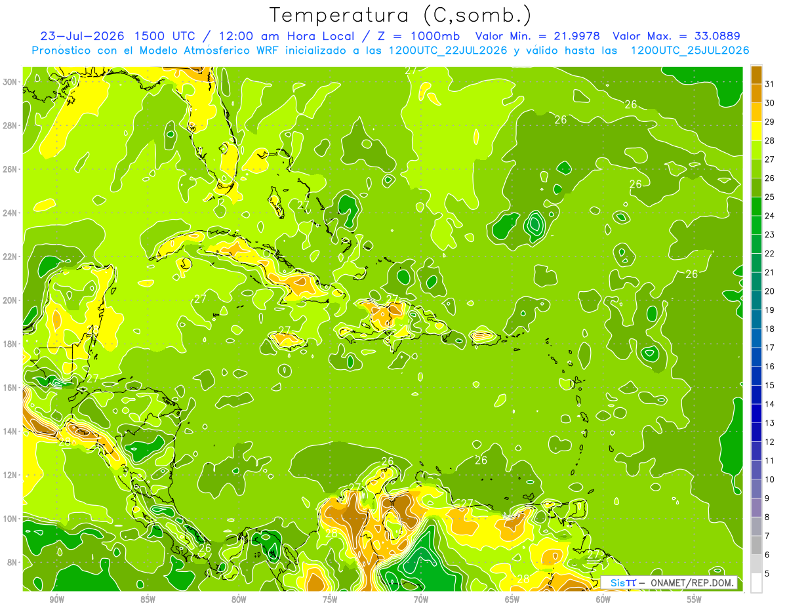Click the '70W' longitude axis label
The image size is (787, 608).
click(x=421, y=599)
